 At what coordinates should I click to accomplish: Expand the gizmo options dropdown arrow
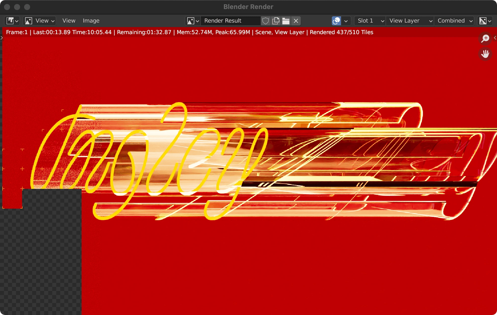coord(346,21)
